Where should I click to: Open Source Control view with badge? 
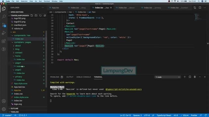[4, 25]
